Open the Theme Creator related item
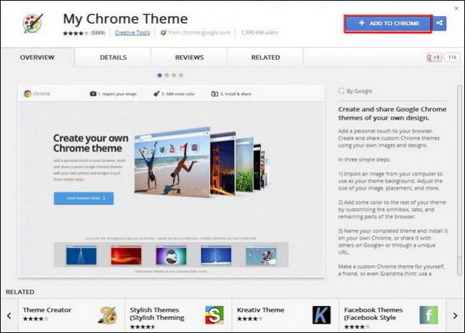 71,316
